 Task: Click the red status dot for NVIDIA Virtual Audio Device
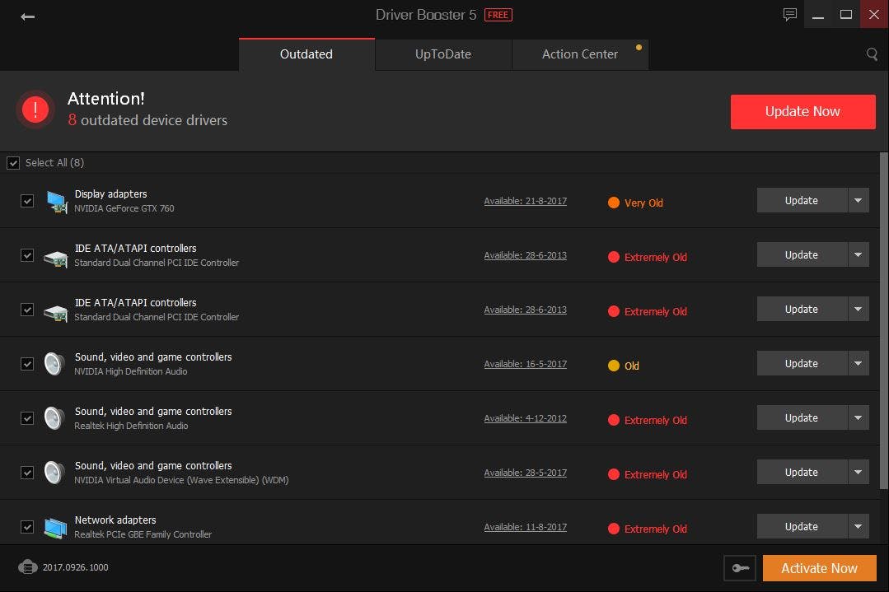click(614, 474)
